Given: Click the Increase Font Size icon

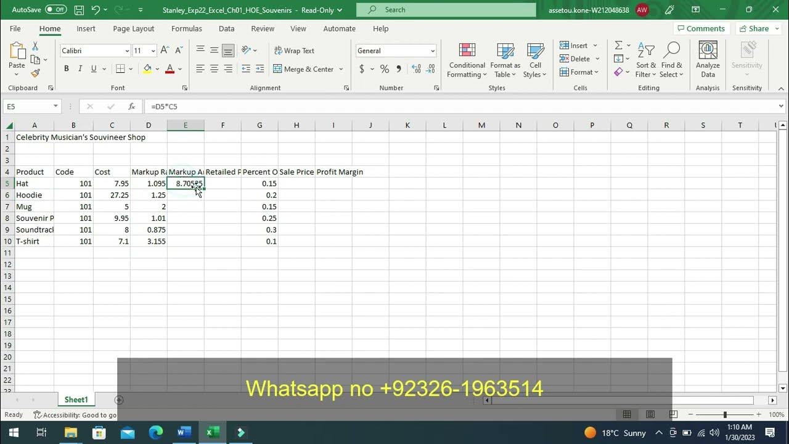Looking at the screenshot, I should point(165,51).
